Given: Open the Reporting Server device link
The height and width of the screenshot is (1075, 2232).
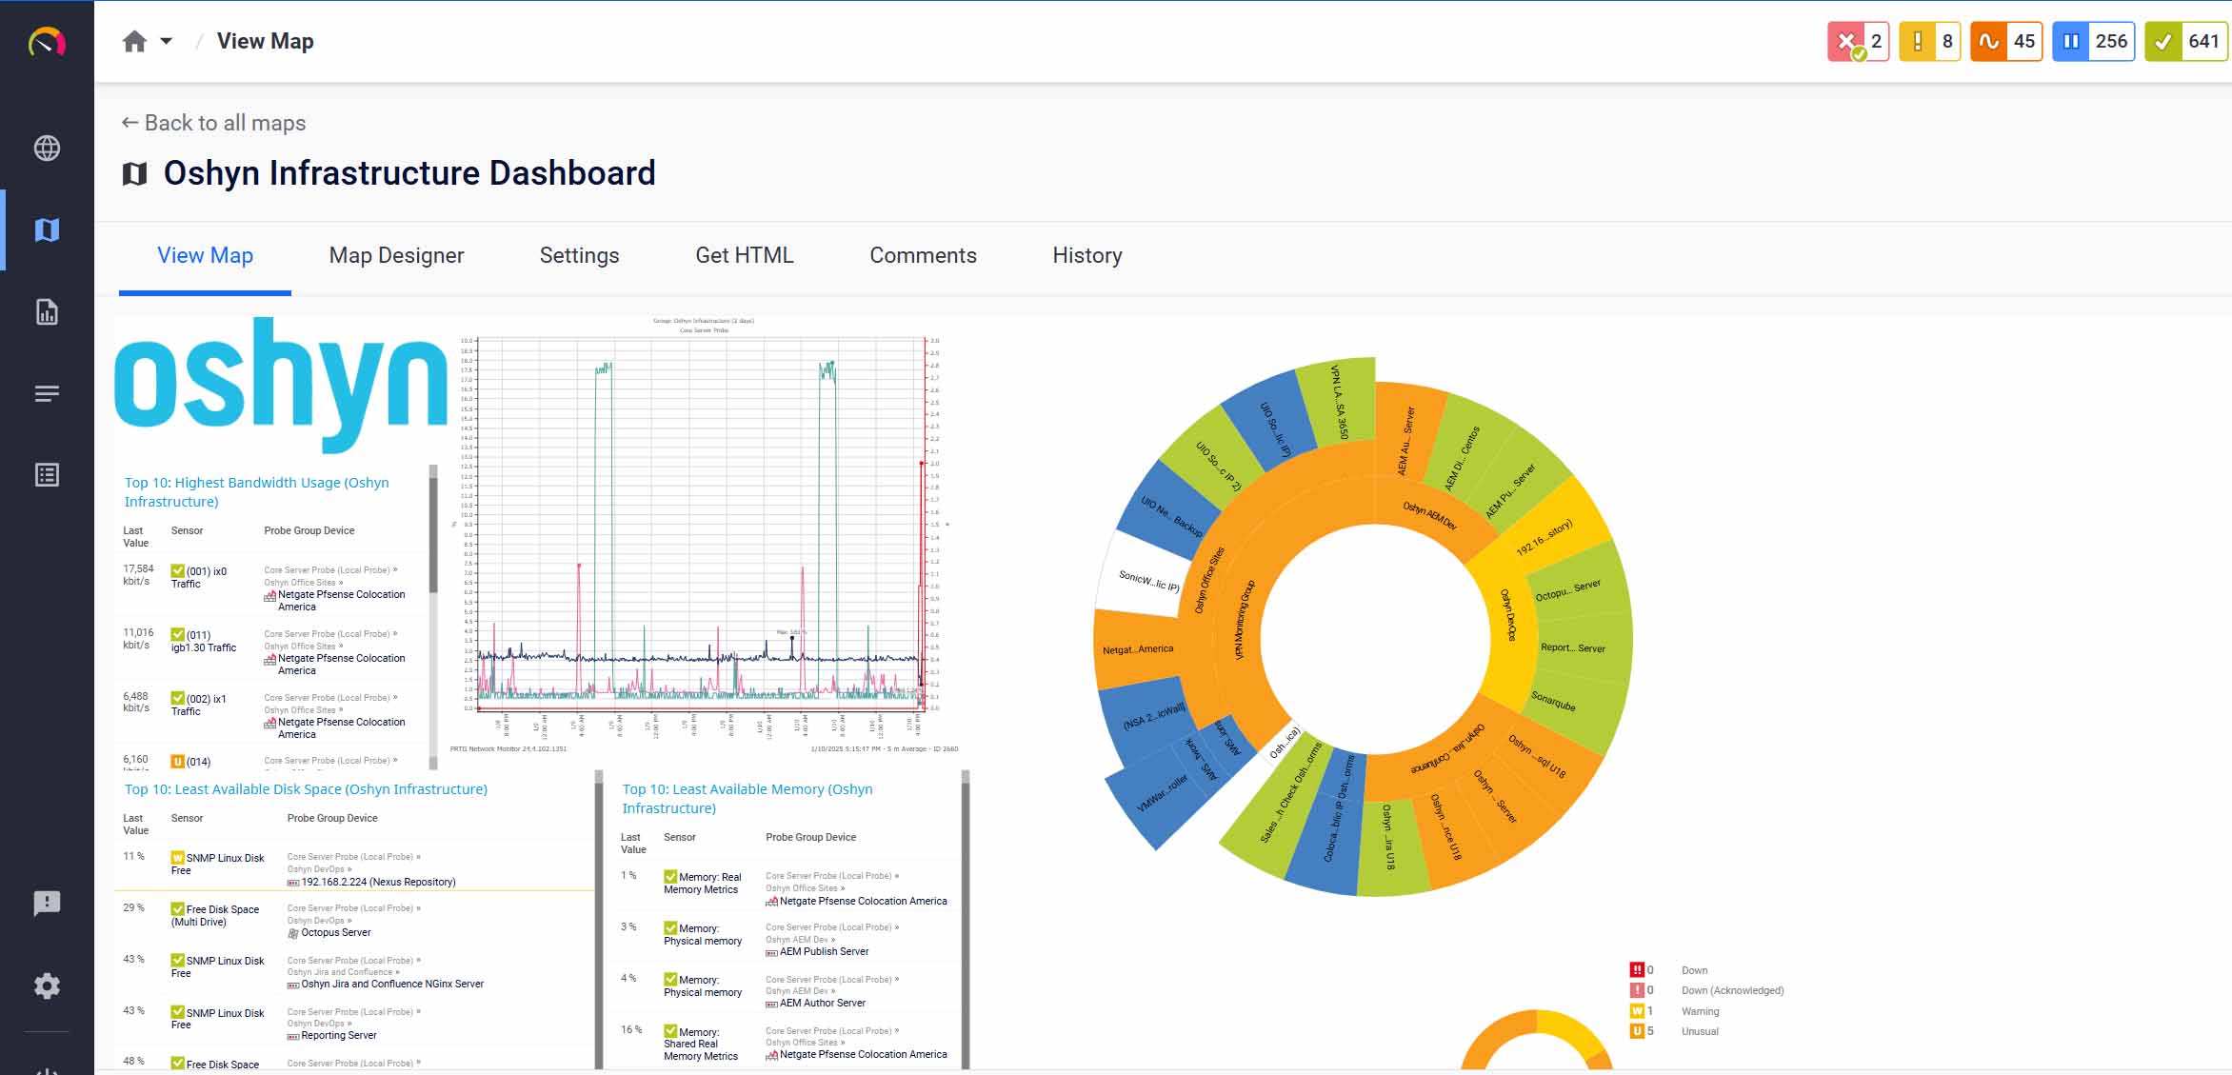Looking at the screenshot, I should coord(339,1036).
